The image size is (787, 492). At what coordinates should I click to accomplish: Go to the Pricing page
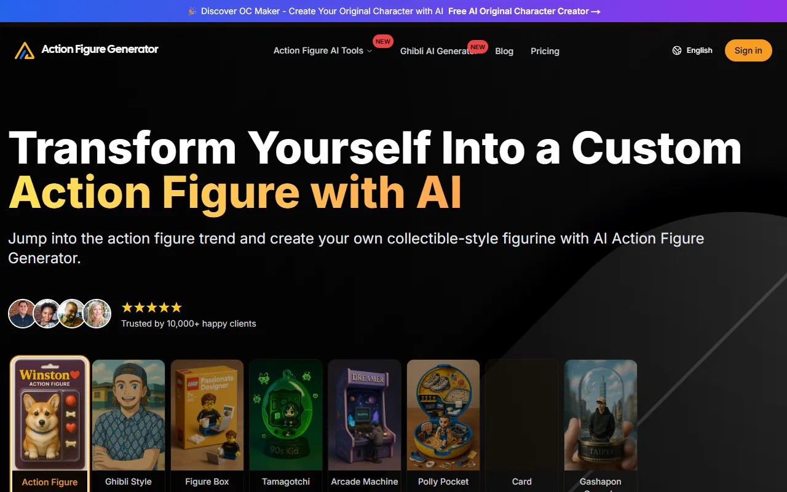545,51
